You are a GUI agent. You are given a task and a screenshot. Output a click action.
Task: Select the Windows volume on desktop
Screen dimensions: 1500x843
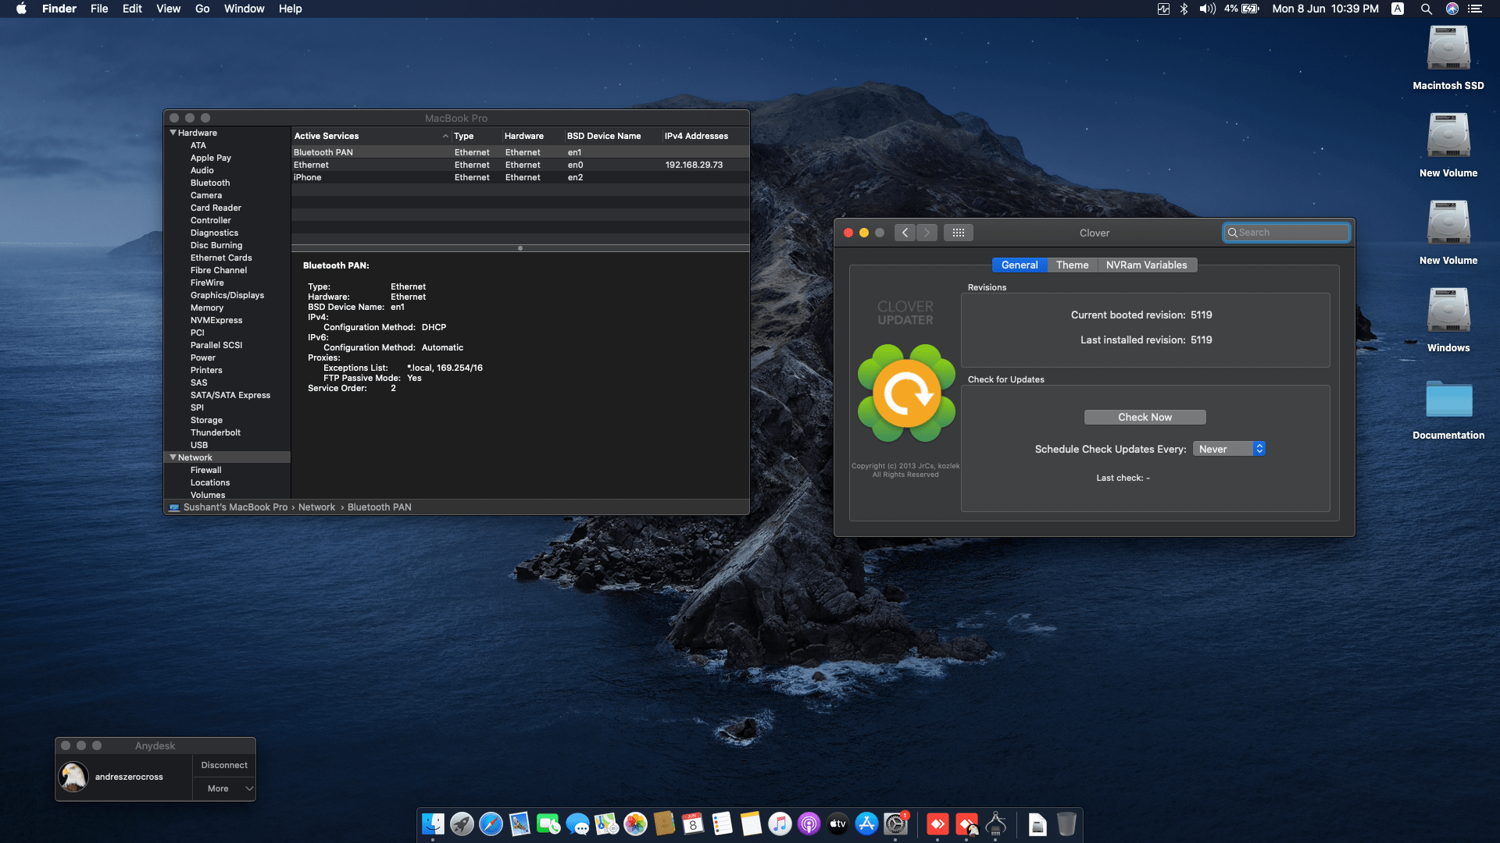point(1448,320)
